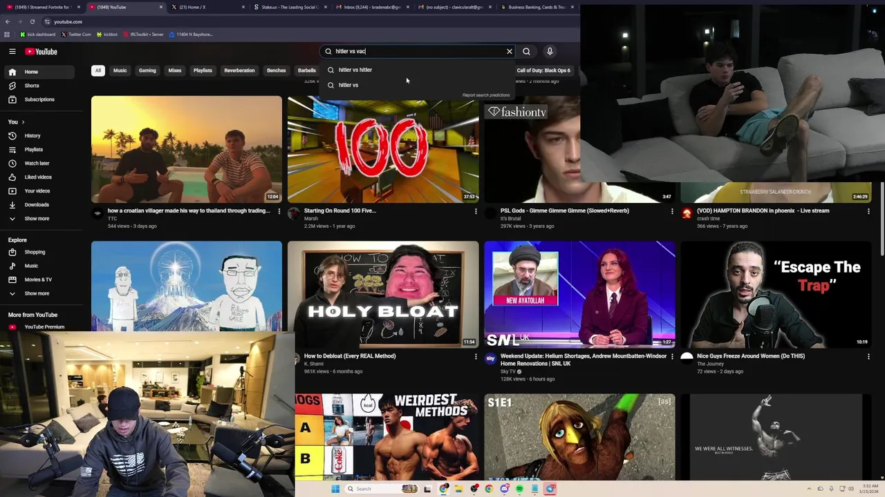Switch to the Stake.us browser tab
The width and height of the screenshot is (885, 497).
click(290, 7)
